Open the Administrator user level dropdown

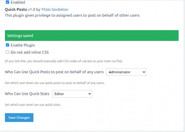pos(126,72)
